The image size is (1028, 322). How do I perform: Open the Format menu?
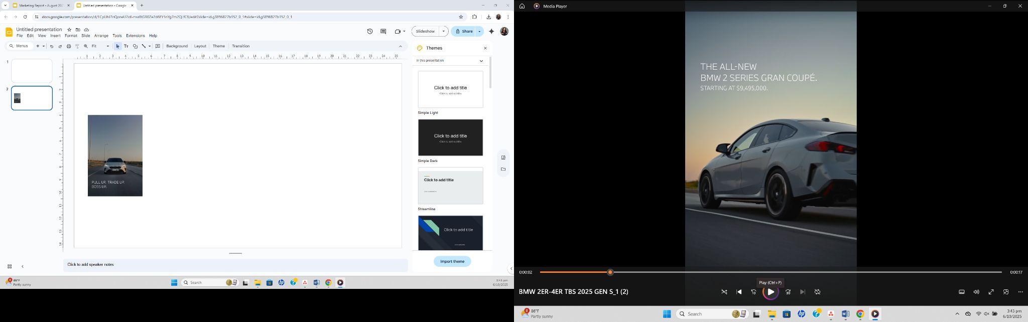click(x=71, y=36)
